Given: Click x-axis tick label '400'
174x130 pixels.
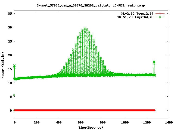Looking at the screenshot, I should 59,122.
